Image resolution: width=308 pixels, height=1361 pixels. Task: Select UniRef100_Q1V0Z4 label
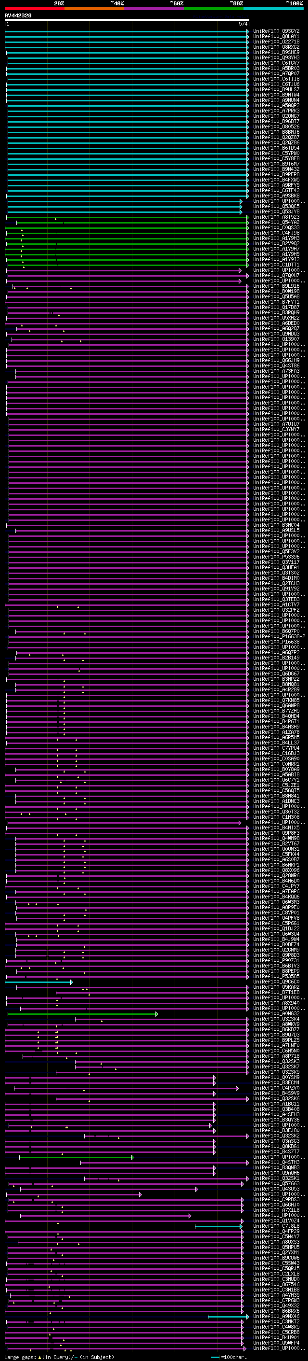click(x=276, y=1221)
